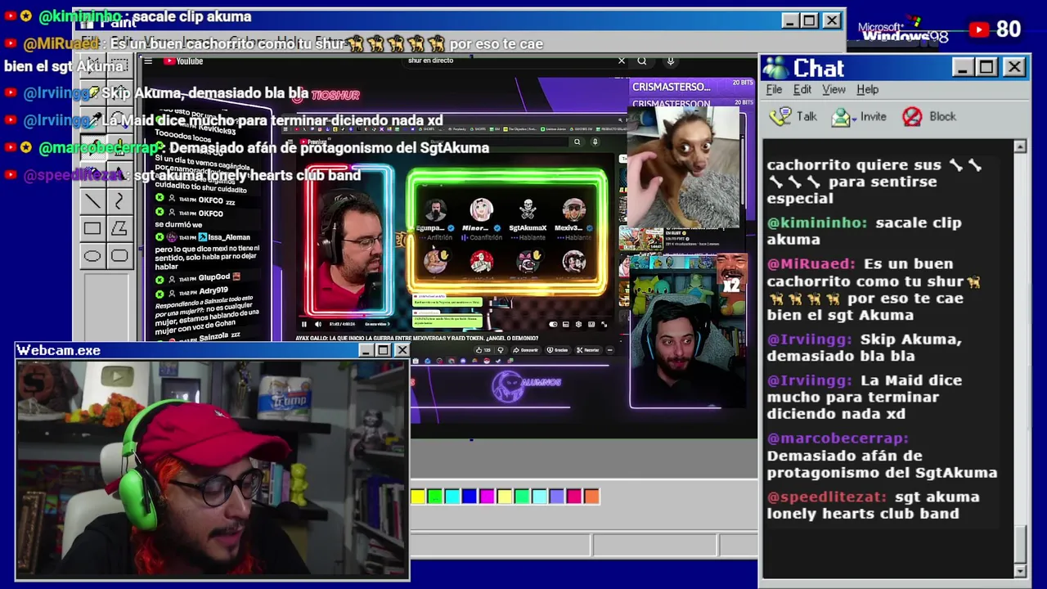Select the Brush tool in Paint
The height and width of the screenshot is (589, 1047).
point(119,146)
